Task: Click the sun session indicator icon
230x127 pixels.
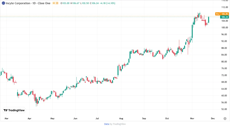Action: (x=54, y=3)
